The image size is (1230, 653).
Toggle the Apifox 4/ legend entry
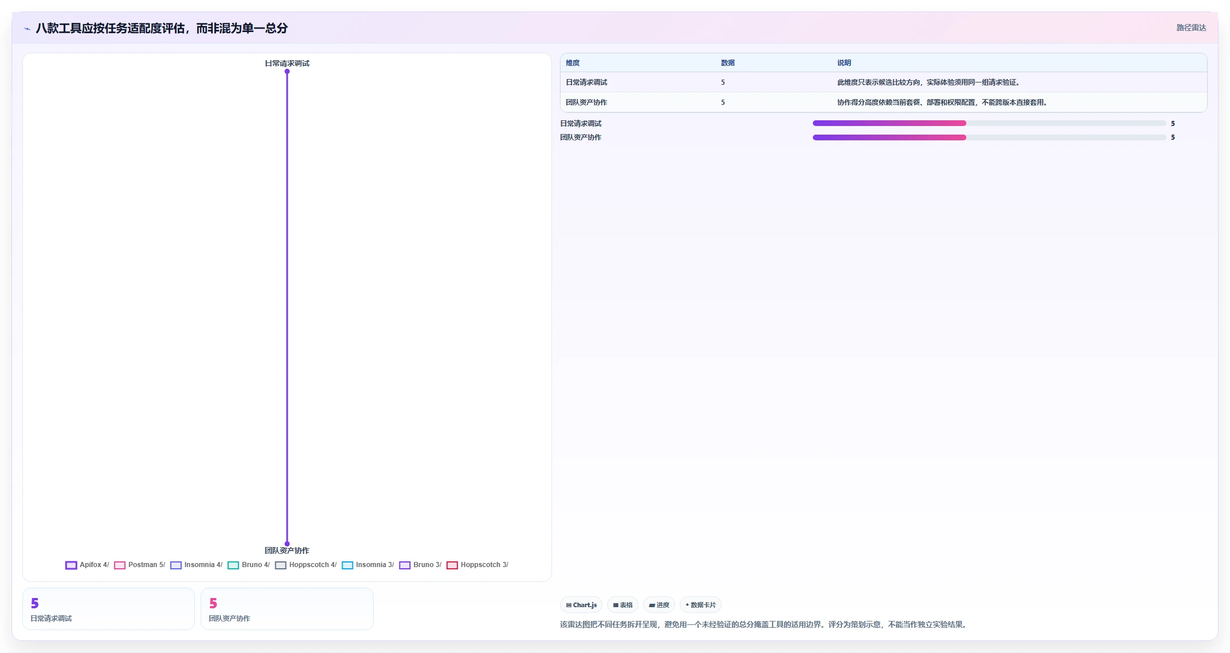click(87, 565)
